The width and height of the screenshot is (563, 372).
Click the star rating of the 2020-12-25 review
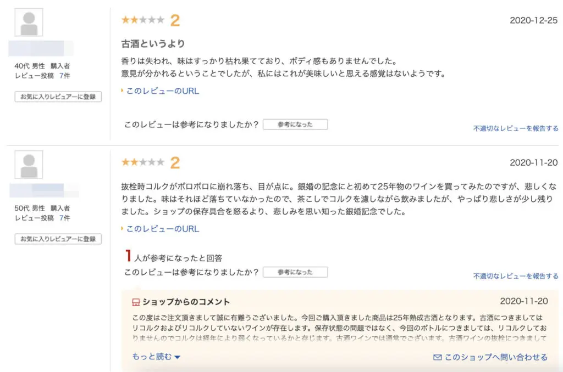pos(142,20)
